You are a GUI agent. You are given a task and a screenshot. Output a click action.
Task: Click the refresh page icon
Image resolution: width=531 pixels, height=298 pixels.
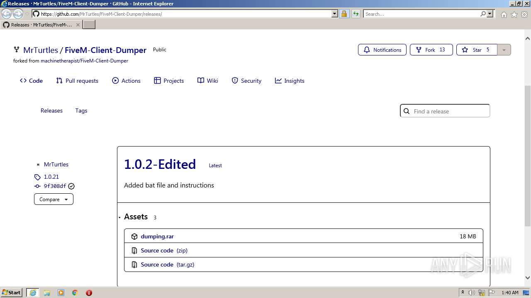pos(356,14)
